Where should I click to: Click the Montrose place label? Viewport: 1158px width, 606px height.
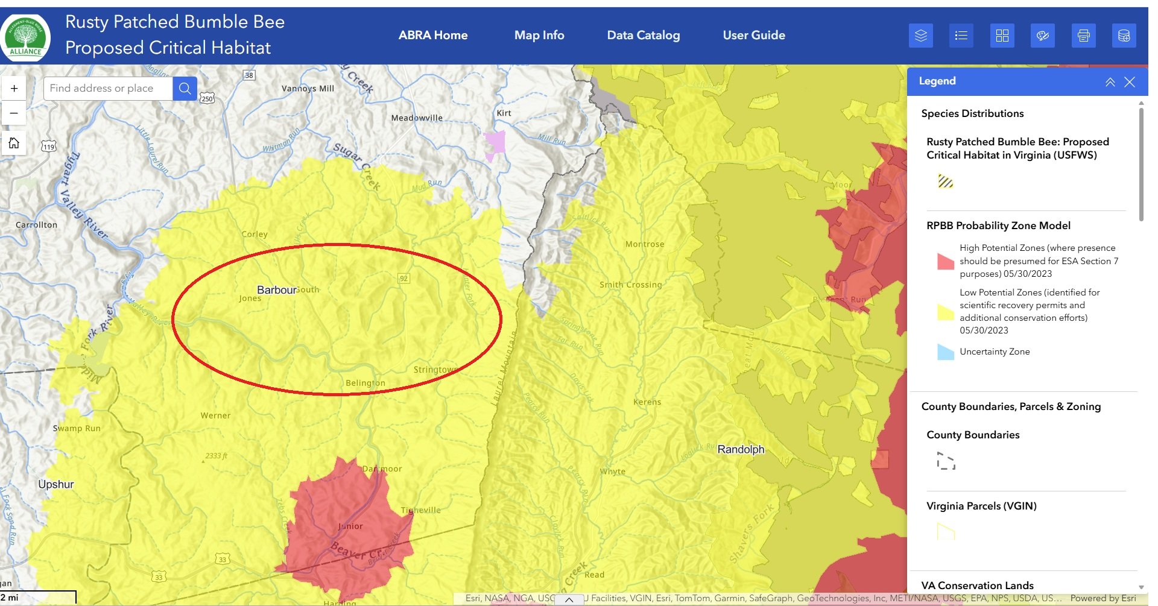coord(645,244)
